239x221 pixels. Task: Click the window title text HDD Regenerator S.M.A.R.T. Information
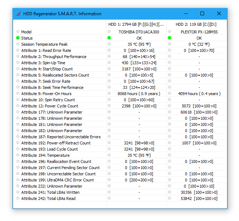coord(62,14)
